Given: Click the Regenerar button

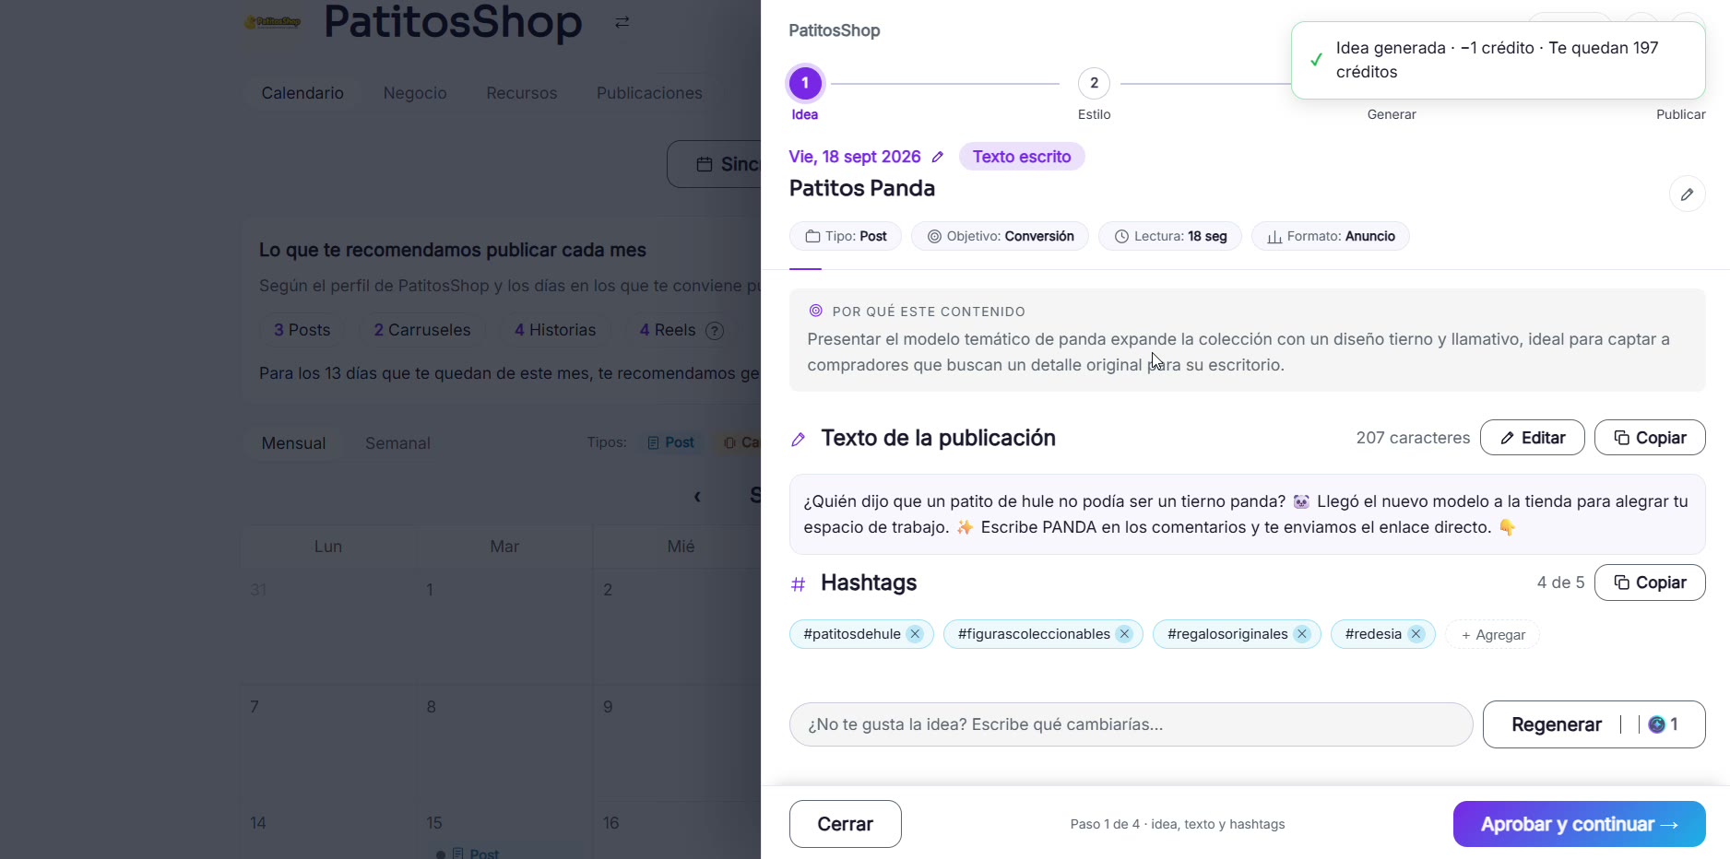Looking at the screenshot, I should pyautogui.click(x=1594, y=724).
